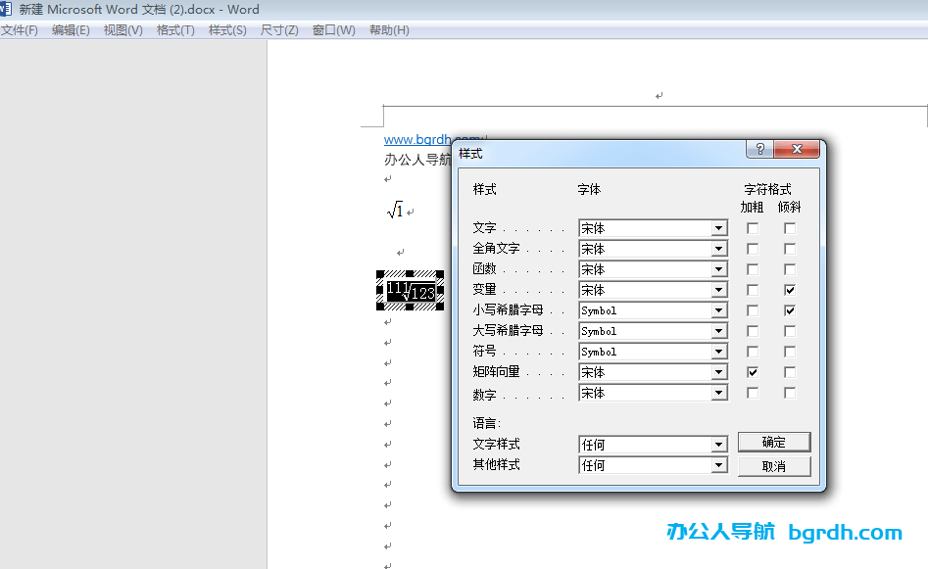Open the 文字 font dropdown
Viewport: 928px width, 569px height.
coord(718,227)
